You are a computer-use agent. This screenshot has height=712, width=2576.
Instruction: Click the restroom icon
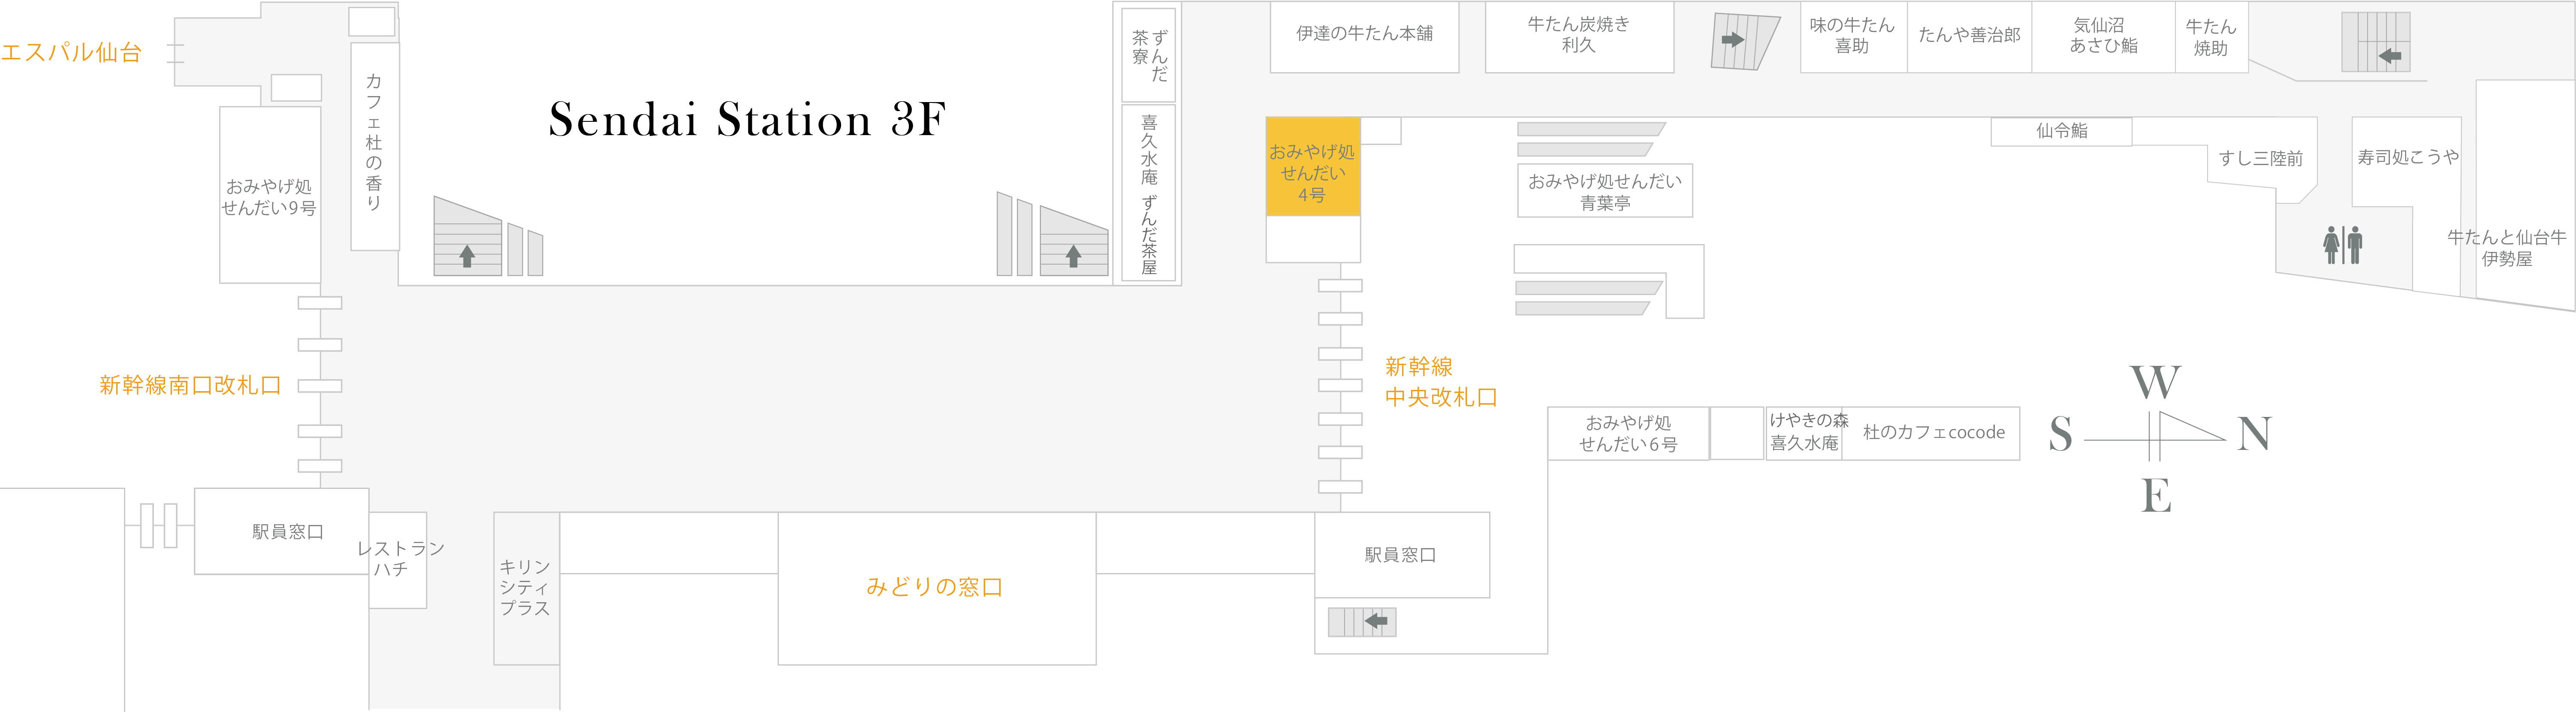coord(2343,245)
